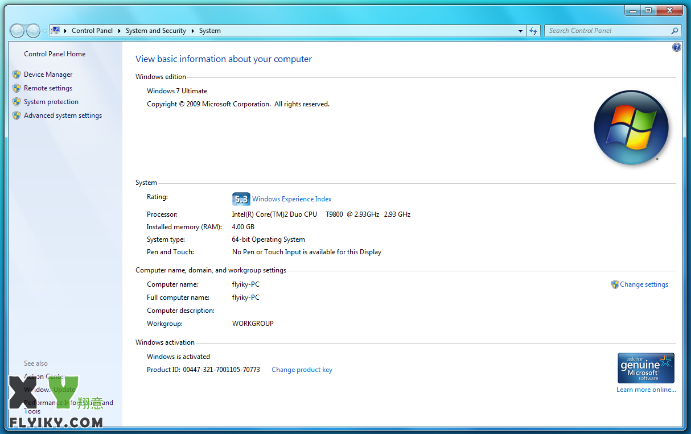
Task: Click the shield icon beside Change settings
Action: click(x=615, y=284)
